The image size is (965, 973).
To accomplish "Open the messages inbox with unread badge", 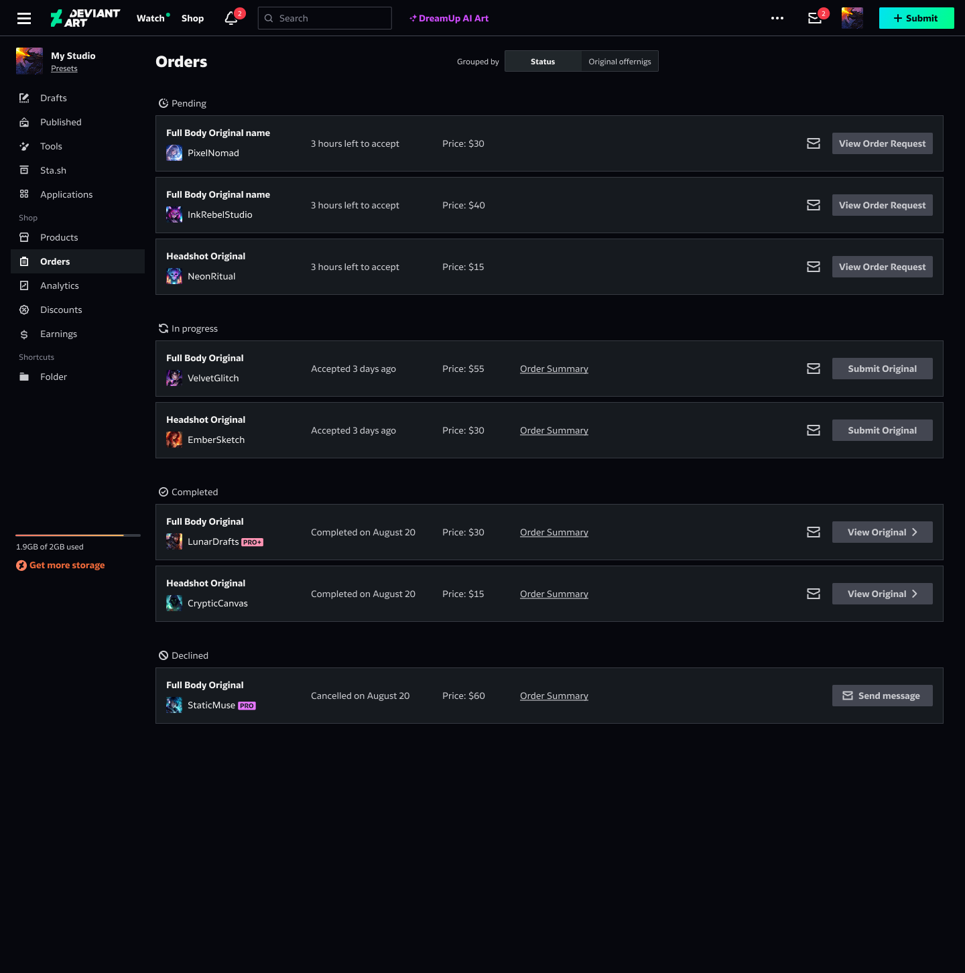I will 814,18.
